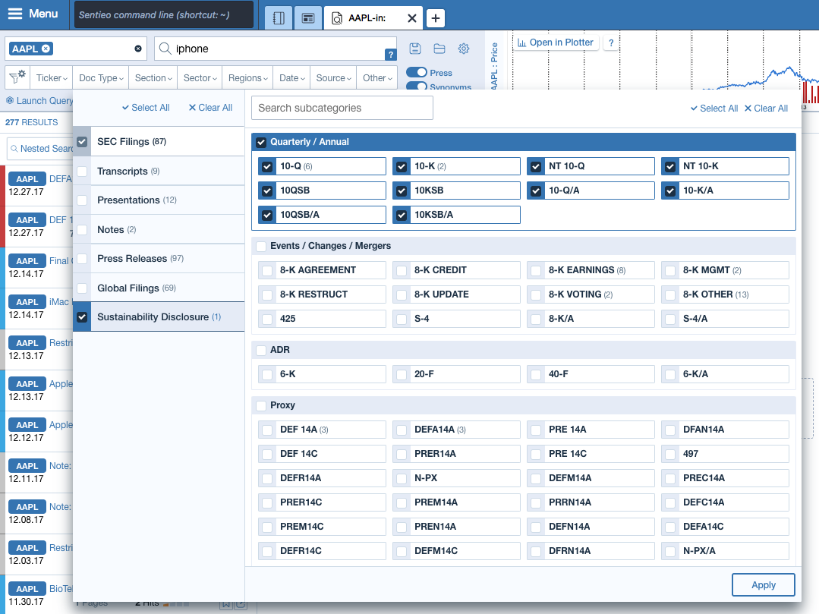Viewport: 819px width, 614px height.
Task: Open the Ticker filter dropdown
Action: point(51,78)
